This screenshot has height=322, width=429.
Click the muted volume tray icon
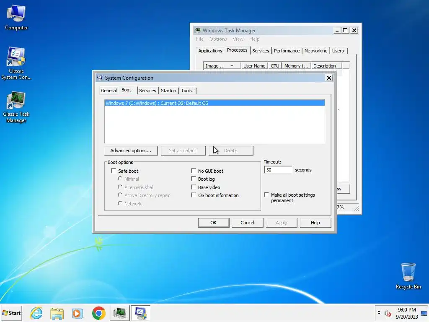tap(388, 313)
